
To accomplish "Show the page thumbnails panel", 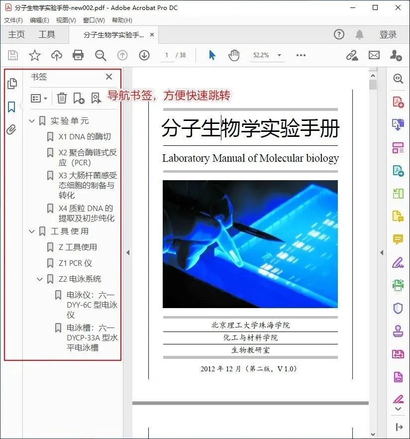I will pyautogui.click(x=12, y=84).
